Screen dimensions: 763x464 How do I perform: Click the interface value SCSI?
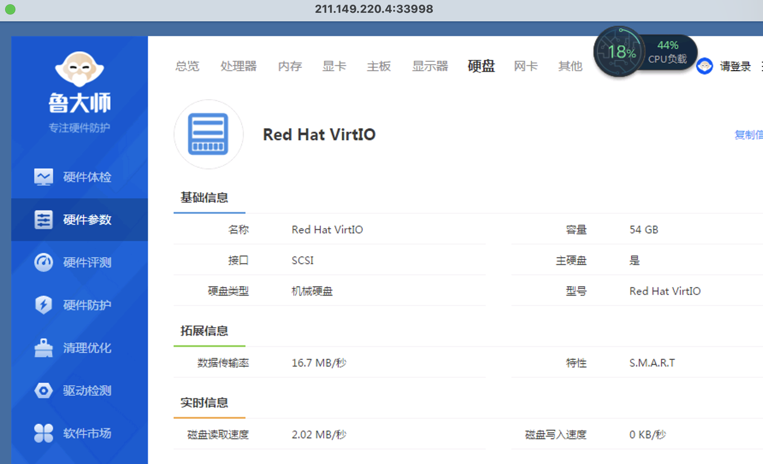[303, 261]
